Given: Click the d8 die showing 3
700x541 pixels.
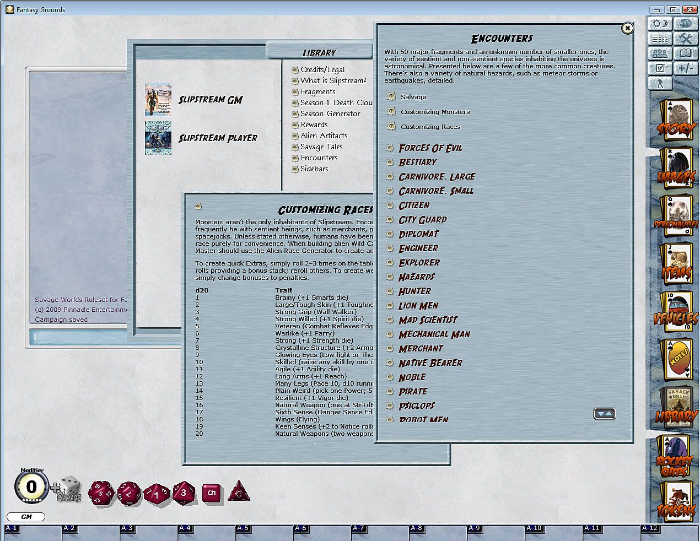Looking at the screenshot, I should click(184, 493).
